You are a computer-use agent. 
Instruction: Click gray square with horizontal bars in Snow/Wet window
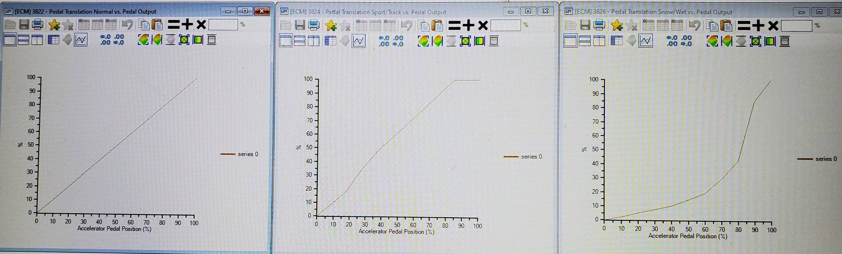click(x=784, y=42)
